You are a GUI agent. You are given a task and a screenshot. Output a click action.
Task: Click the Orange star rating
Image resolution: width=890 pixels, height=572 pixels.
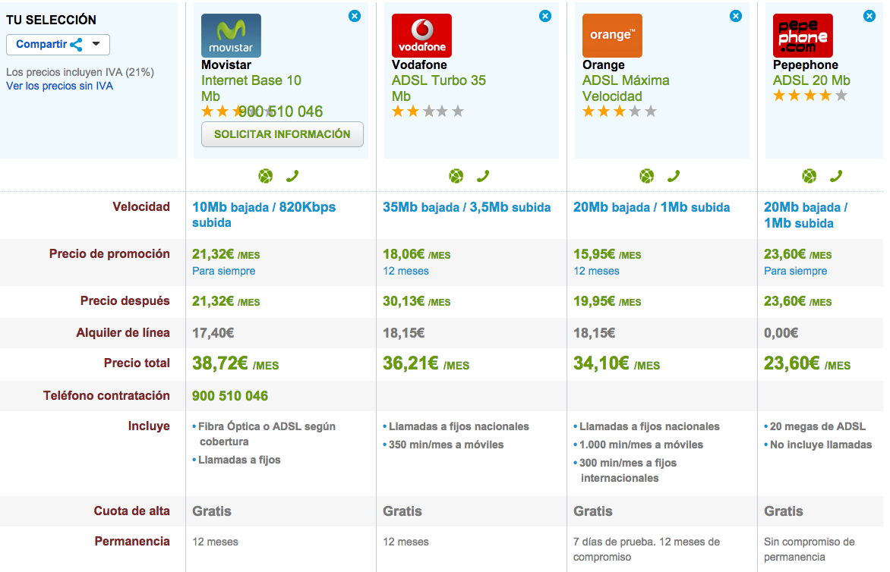click(x=619, y=112)
